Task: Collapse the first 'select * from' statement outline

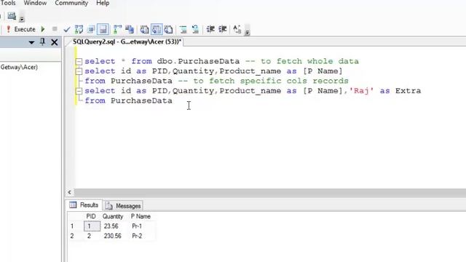Action: (x=79, y=61)
